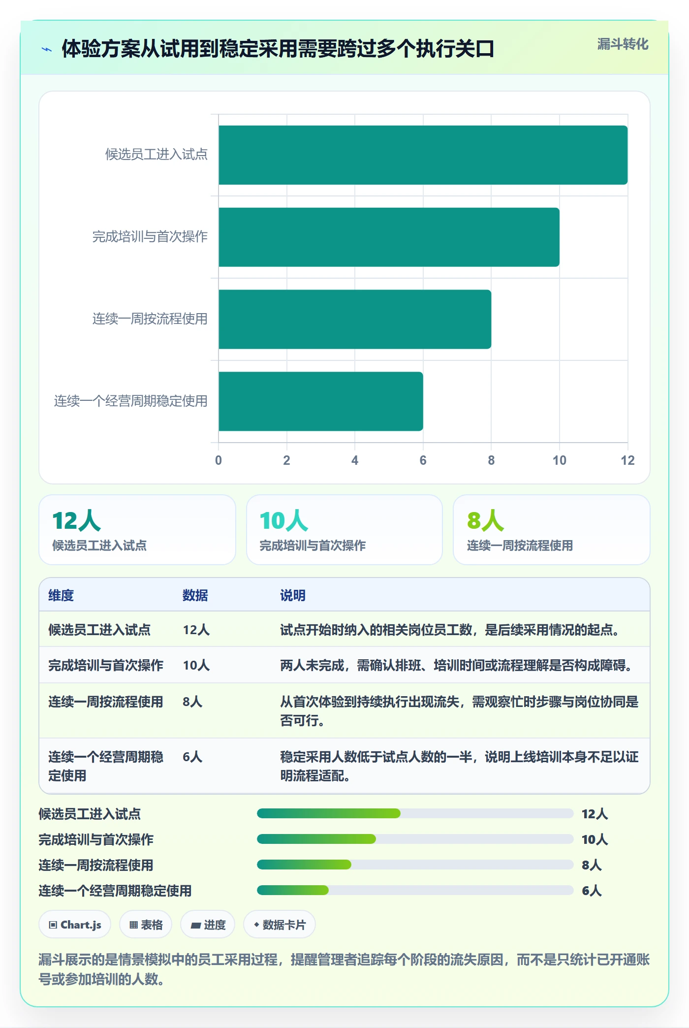689x1028 pixels.
Task: Click the 漏斗转化 label in header
Action: coord(623,44)
